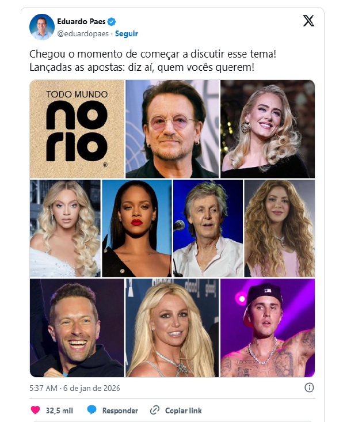This screenshot has height=422, width=347.
Task: Click the 32,5 mil likes count
Action: tap(59, 410)
